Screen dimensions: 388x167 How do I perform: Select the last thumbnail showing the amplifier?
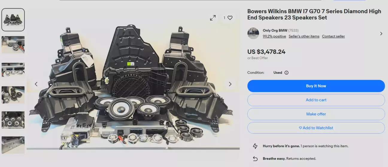[x=13, y=145]
